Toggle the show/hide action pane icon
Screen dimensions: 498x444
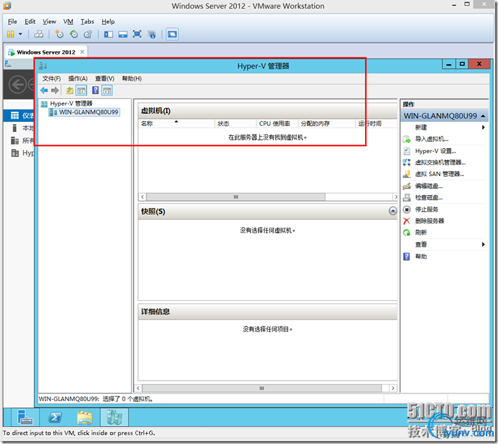[107, 91]
